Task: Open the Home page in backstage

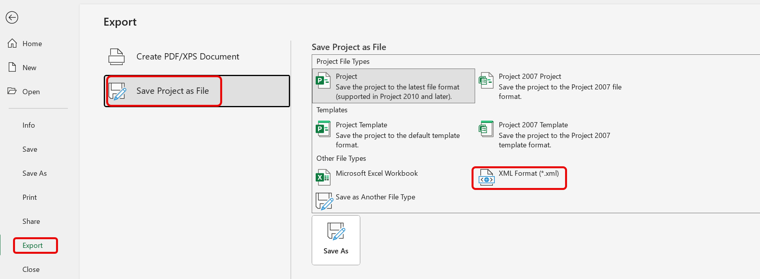Action: (x=32, y=44)
